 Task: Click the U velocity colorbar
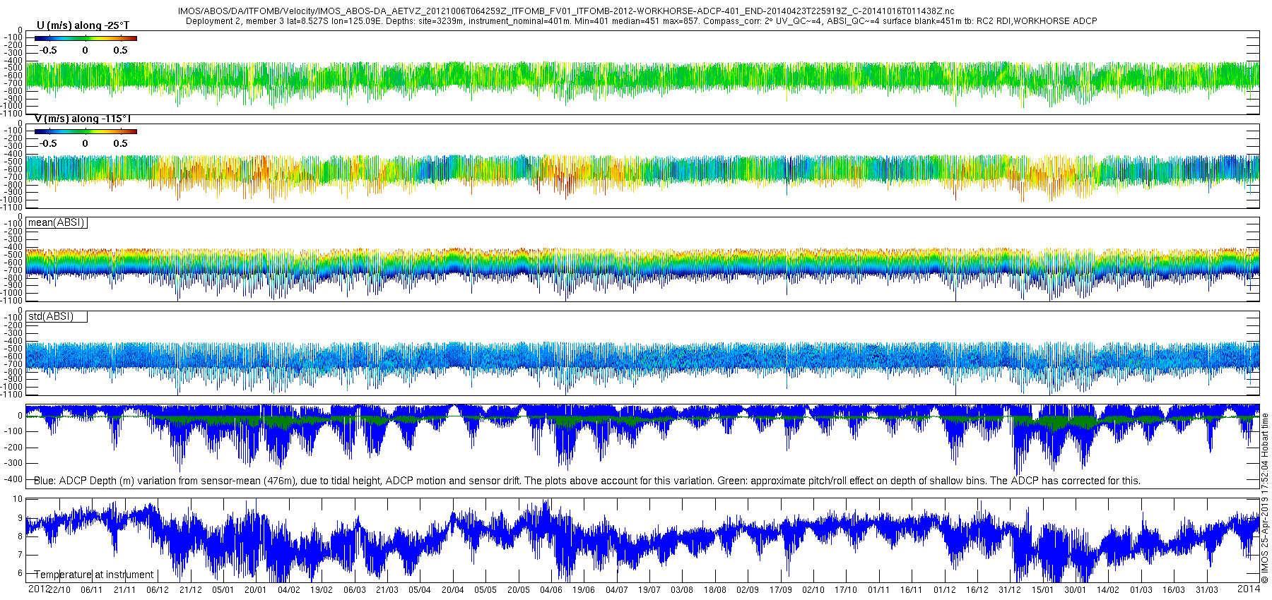click(86, 38)
